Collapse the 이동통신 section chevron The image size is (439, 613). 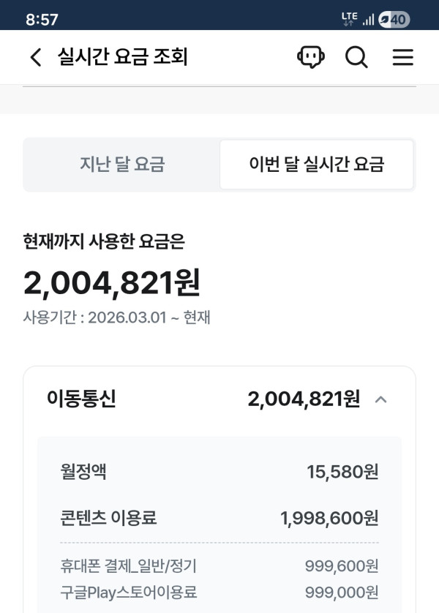380,399
